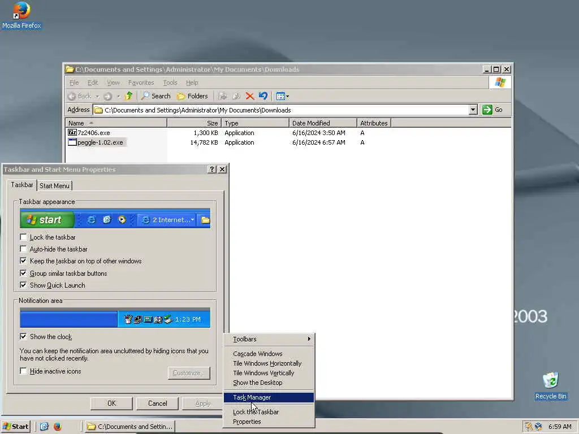Viewport: 579px width, 434px height.
Task: Click the Explorer address path field
Action: point(286,110)
